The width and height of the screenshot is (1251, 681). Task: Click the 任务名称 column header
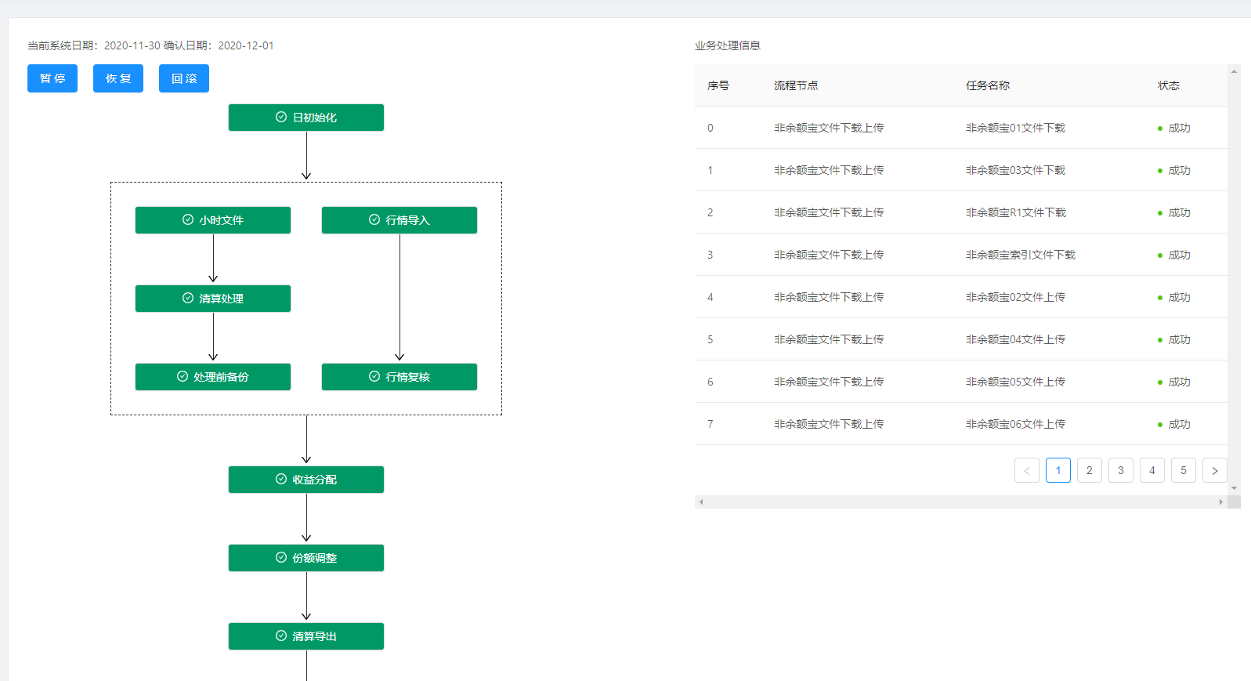[x=988, y=85]
